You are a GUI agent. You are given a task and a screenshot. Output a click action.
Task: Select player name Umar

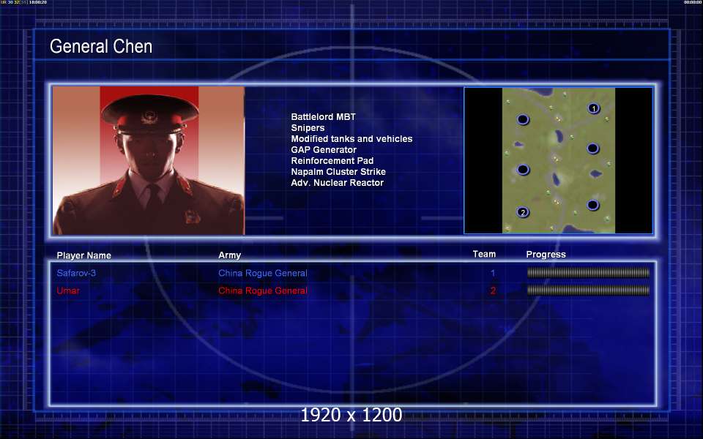pyautogui.click(x=68, y=291)
